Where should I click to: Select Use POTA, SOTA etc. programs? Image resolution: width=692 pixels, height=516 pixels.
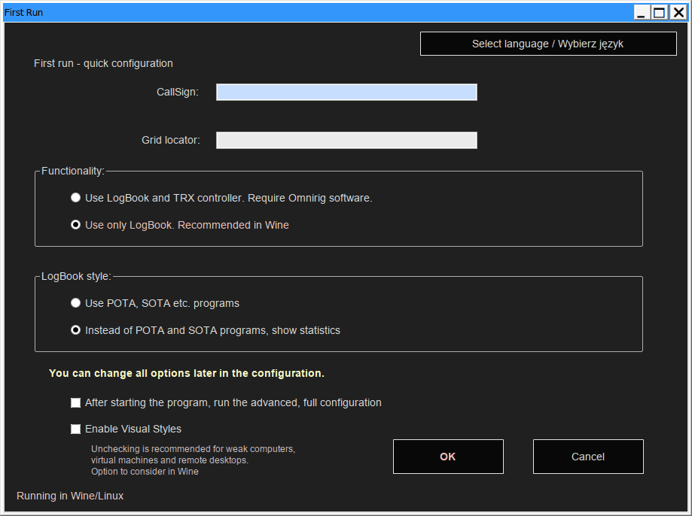(x=75, y=303)
